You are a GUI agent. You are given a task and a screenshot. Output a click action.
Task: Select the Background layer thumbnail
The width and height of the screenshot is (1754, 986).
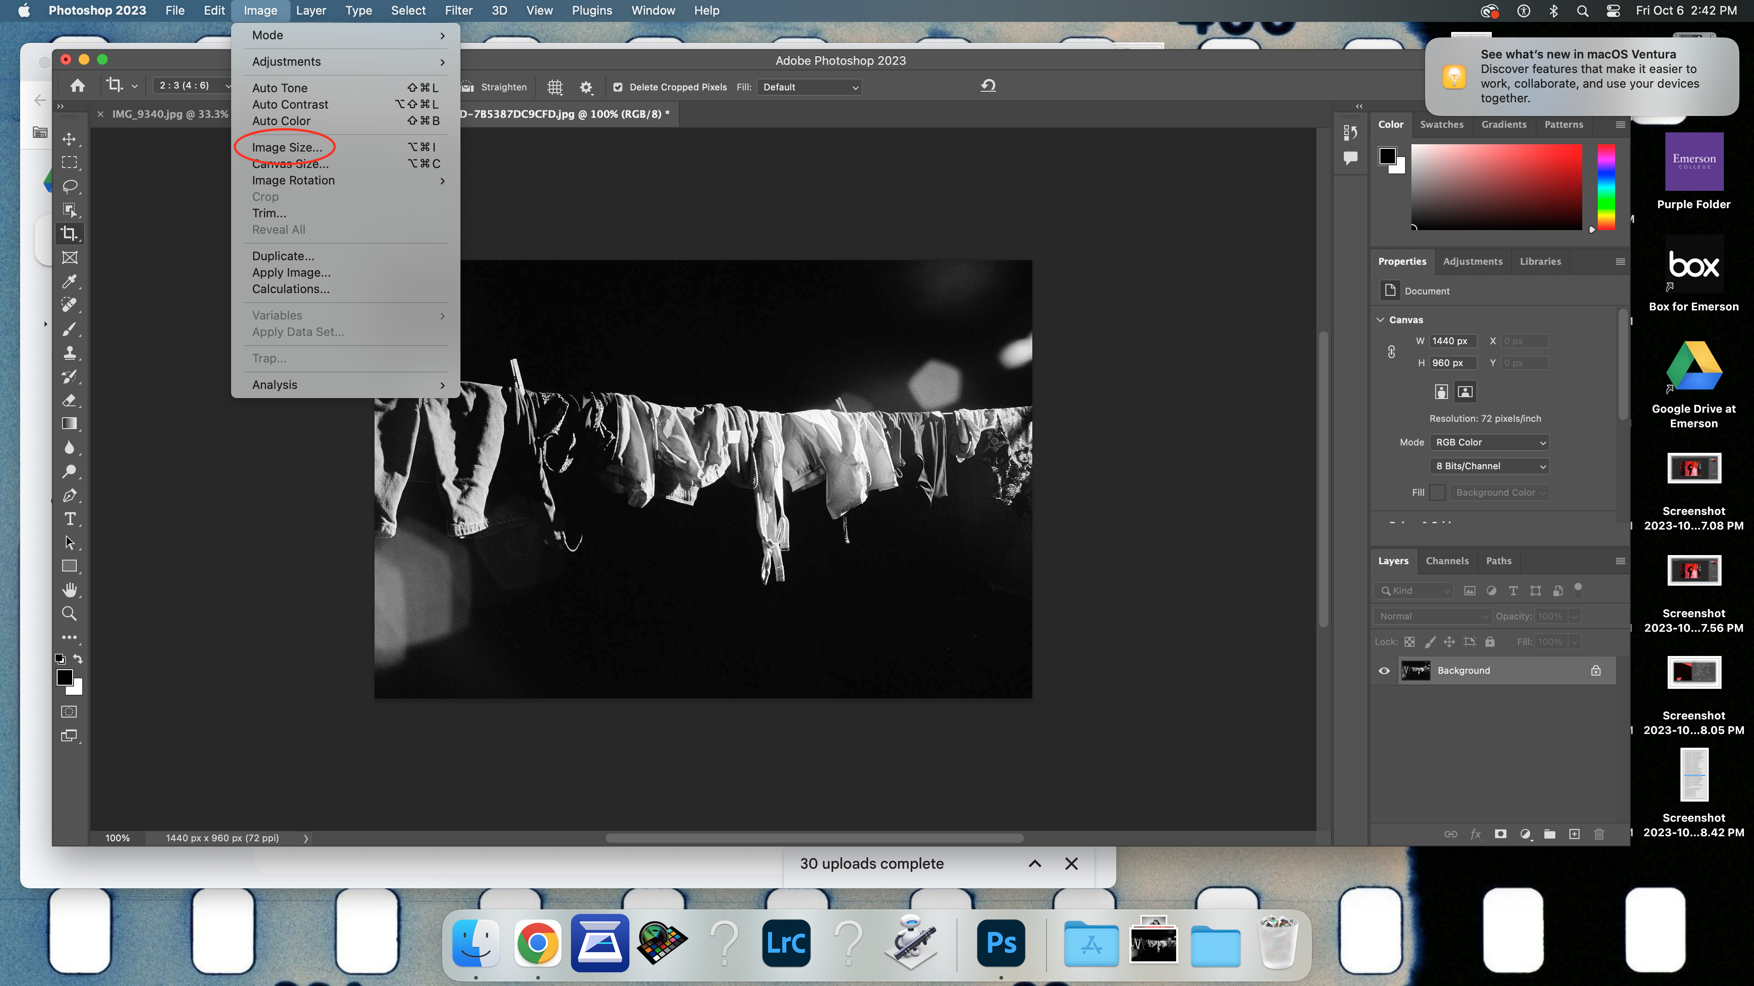pos(1416,671)
